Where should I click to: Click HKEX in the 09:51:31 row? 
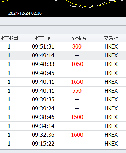pos(111,46)
